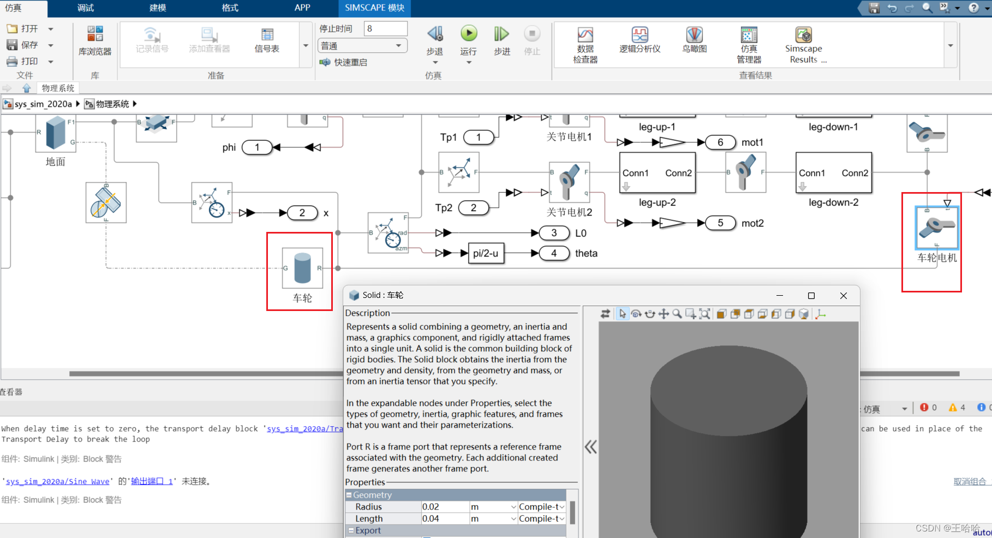The height and width of the screenshot is (538, 992).
Task: Select the pan tool in Solid viewer
Action: pyautogui.click(x=664, y=314)
